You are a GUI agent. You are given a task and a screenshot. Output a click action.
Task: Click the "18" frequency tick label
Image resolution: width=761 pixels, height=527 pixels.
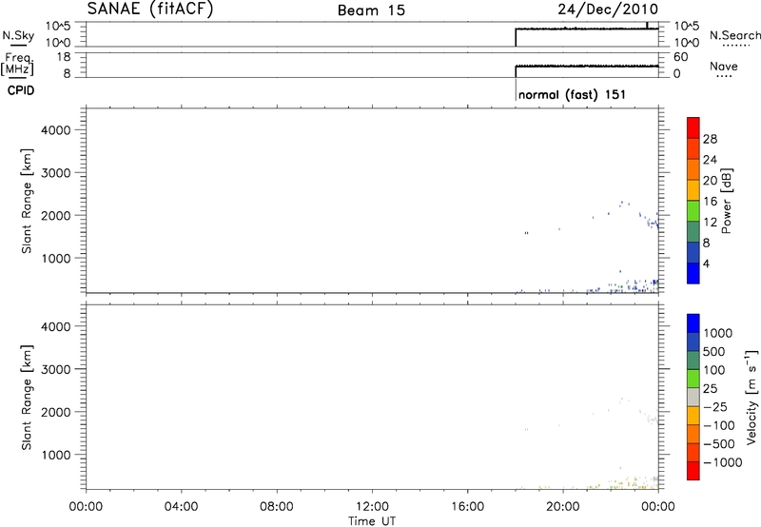tap(64, 57)
